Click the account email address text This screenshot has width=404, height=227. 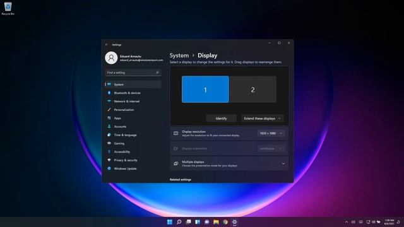141,61
